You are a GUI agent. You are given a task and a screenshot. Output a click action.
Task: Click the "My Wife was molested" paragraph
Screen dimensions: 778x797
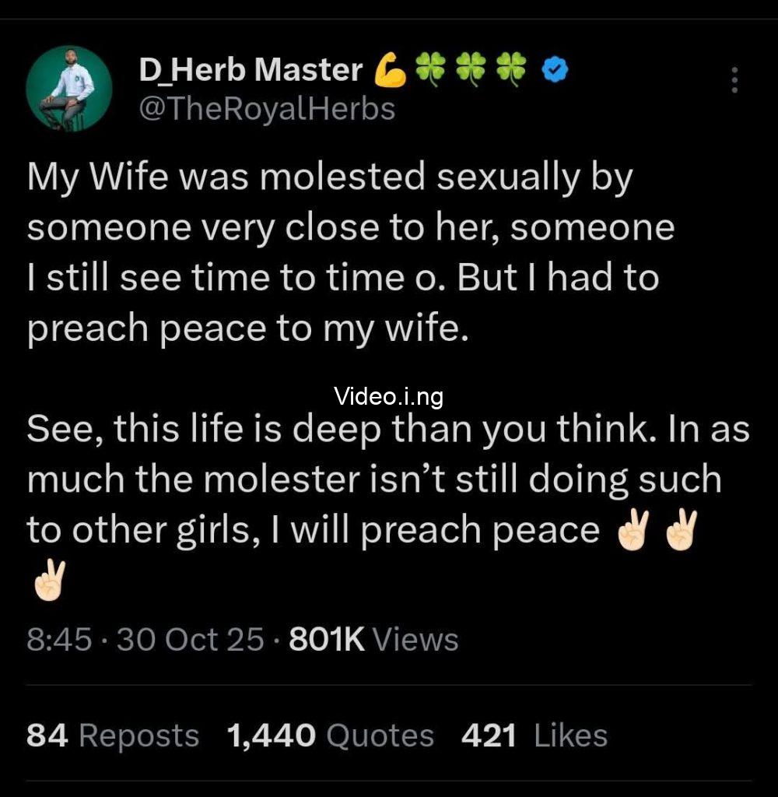[351, 253]
